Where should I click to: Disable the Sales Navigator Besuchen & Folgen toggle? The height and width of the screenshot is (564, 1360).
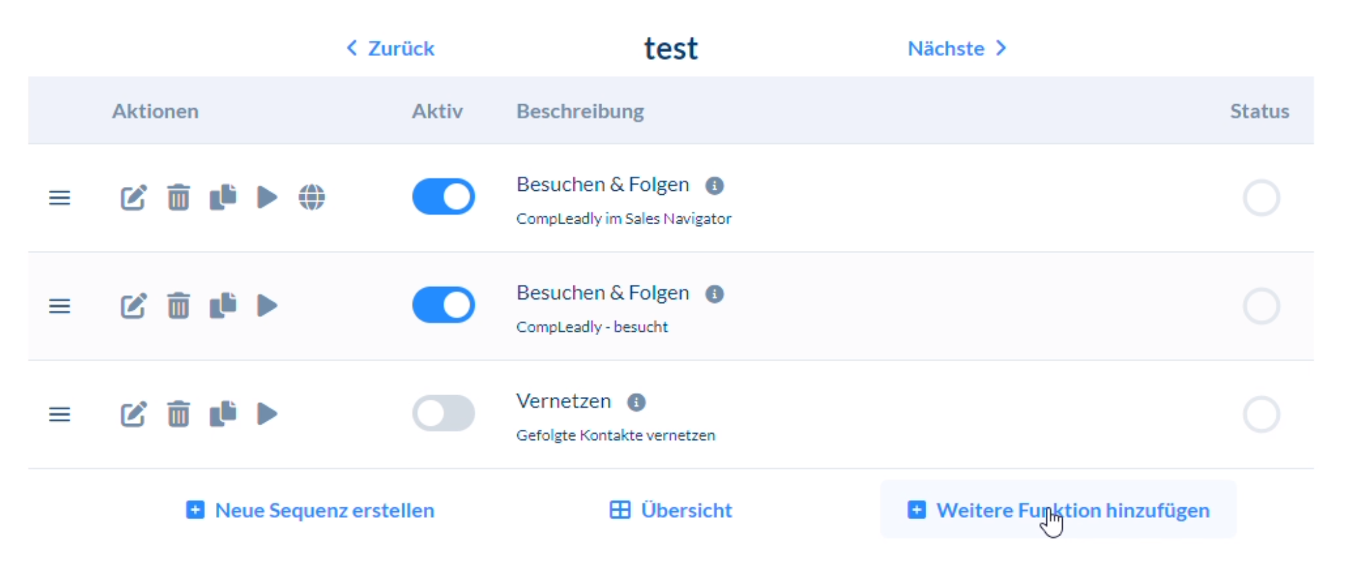point(443,197)
